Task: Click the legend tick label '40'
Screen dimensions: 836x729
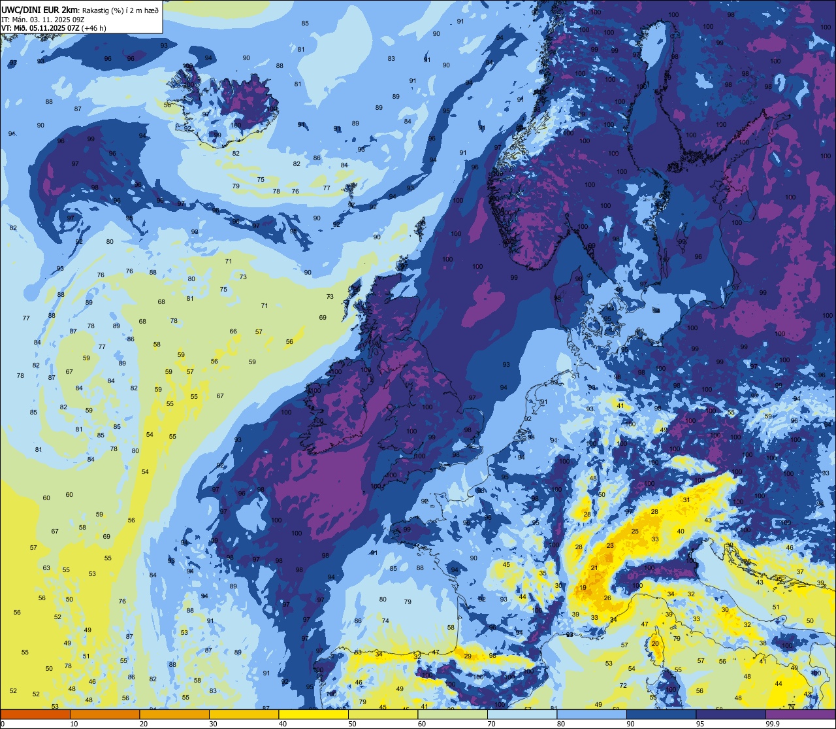Action: 283,724
